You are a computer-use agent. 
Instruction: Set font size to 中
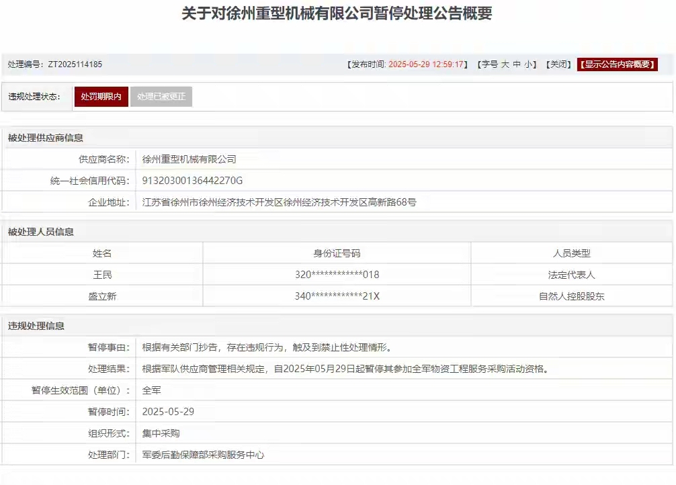pyautogui.click(x=517, y=64)
